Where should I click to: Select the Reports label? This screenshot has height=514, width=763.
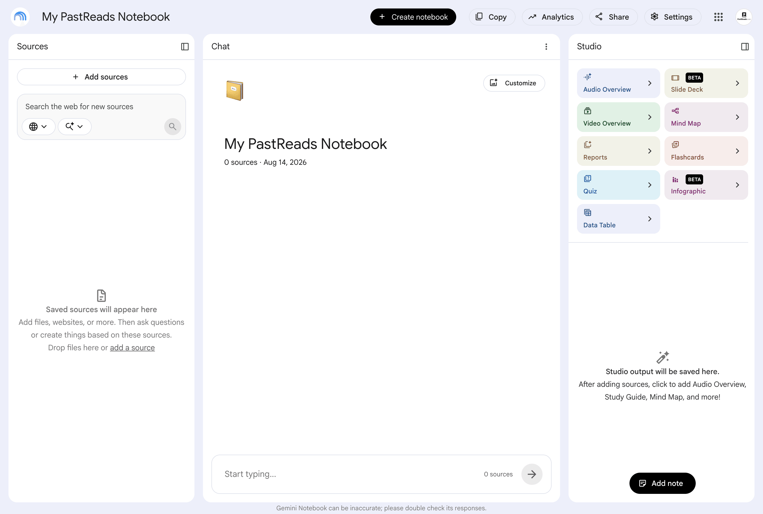595,157
